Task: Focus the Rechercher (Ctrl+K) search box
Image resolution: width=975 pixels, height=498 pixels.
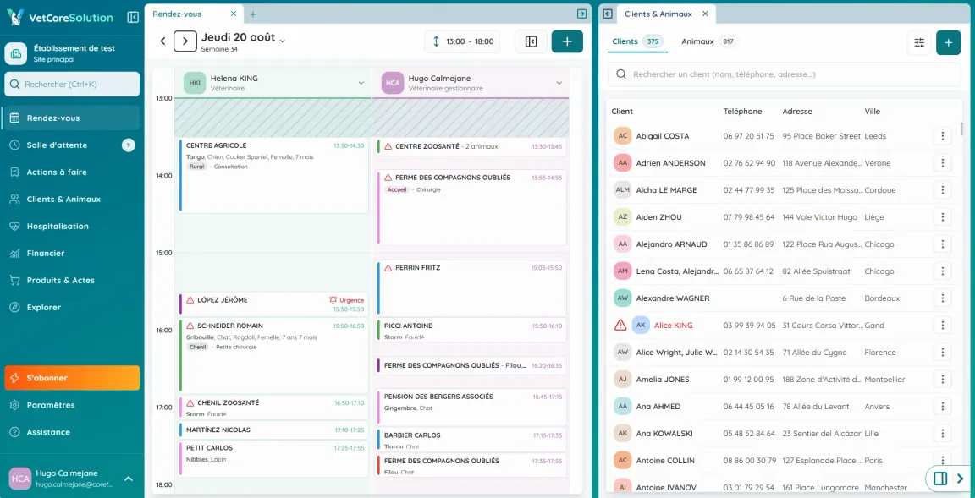Action: (x=72, y=84)
